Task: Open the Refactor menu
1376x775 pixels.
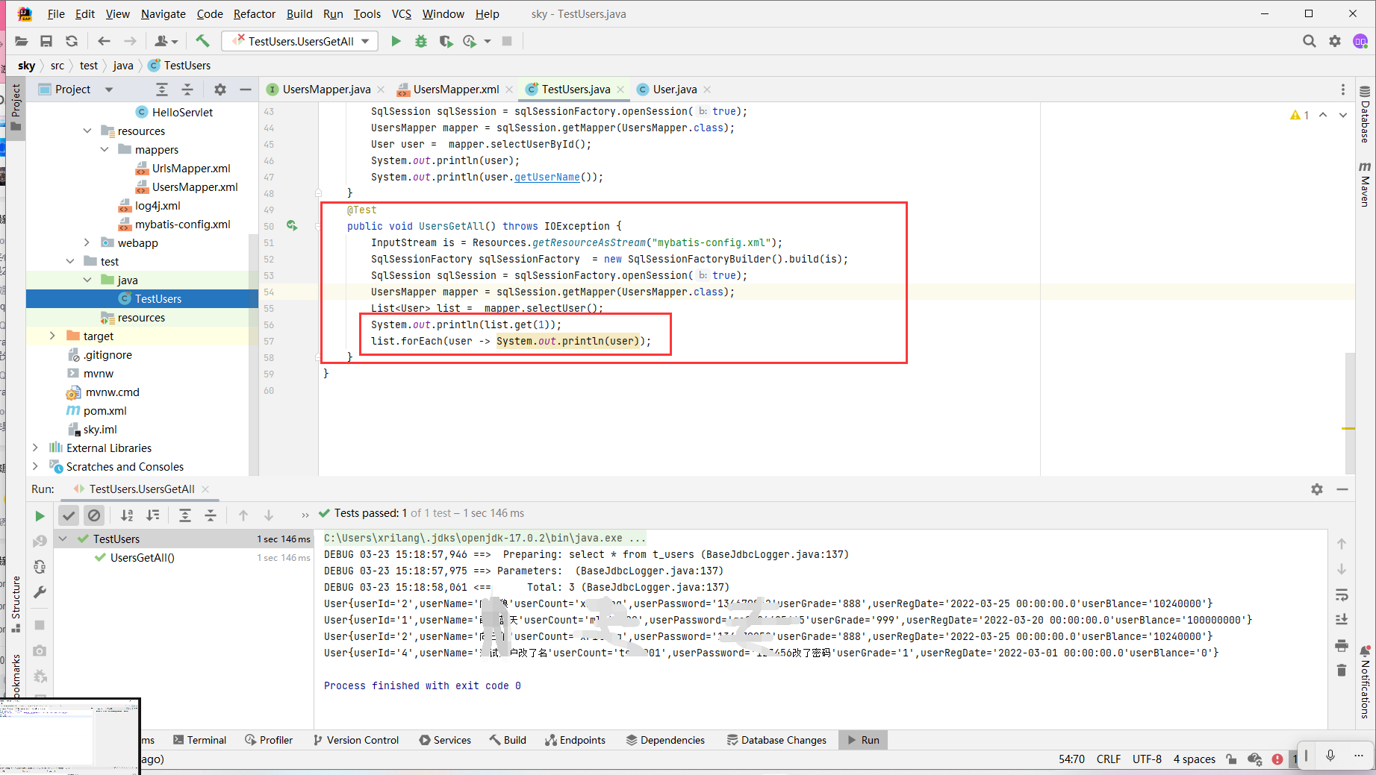Action: (x=254, y=13)
